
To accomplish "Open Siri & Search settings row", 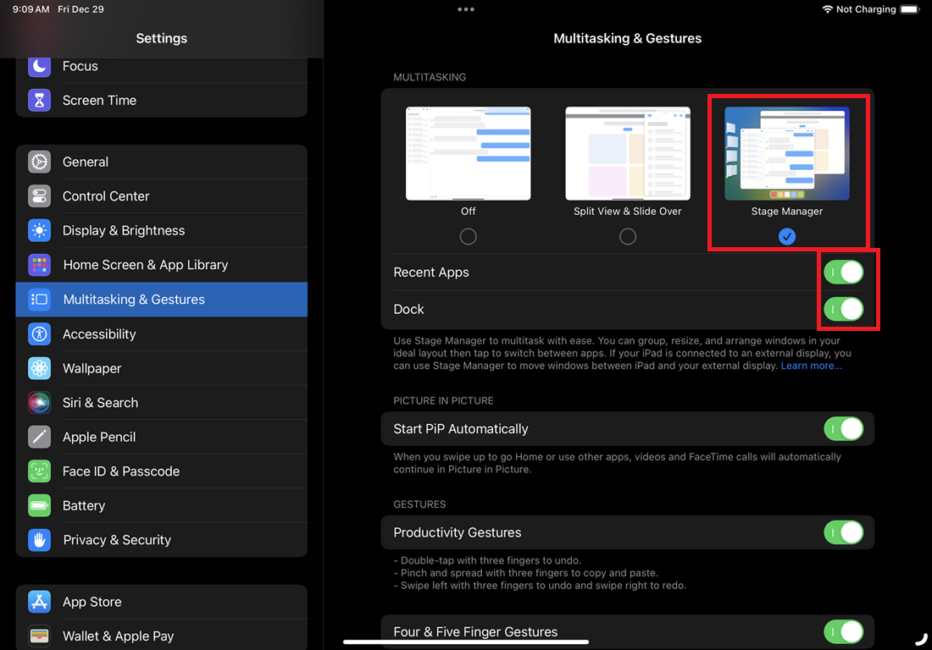I will click(162, 403).
